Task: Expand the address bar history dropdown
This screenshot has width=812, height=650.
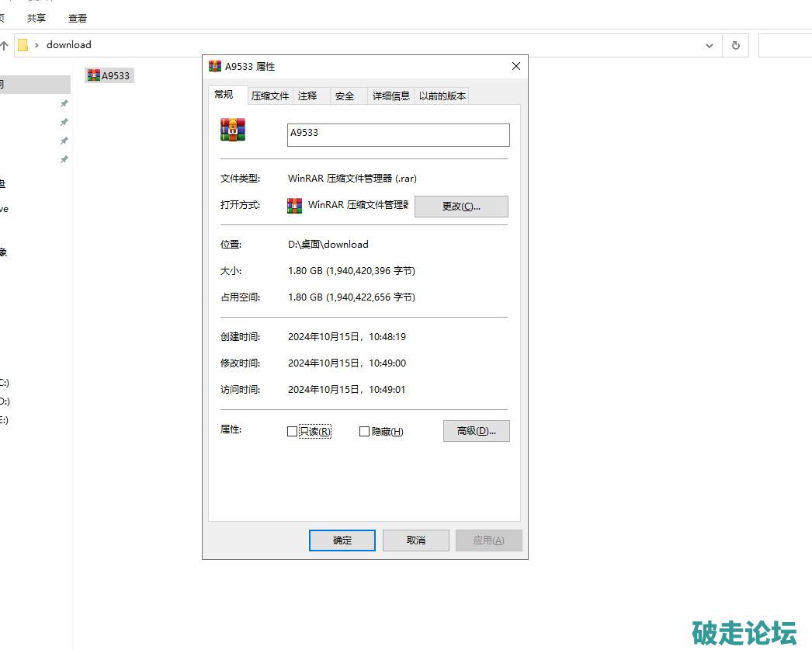Action: 709,45
